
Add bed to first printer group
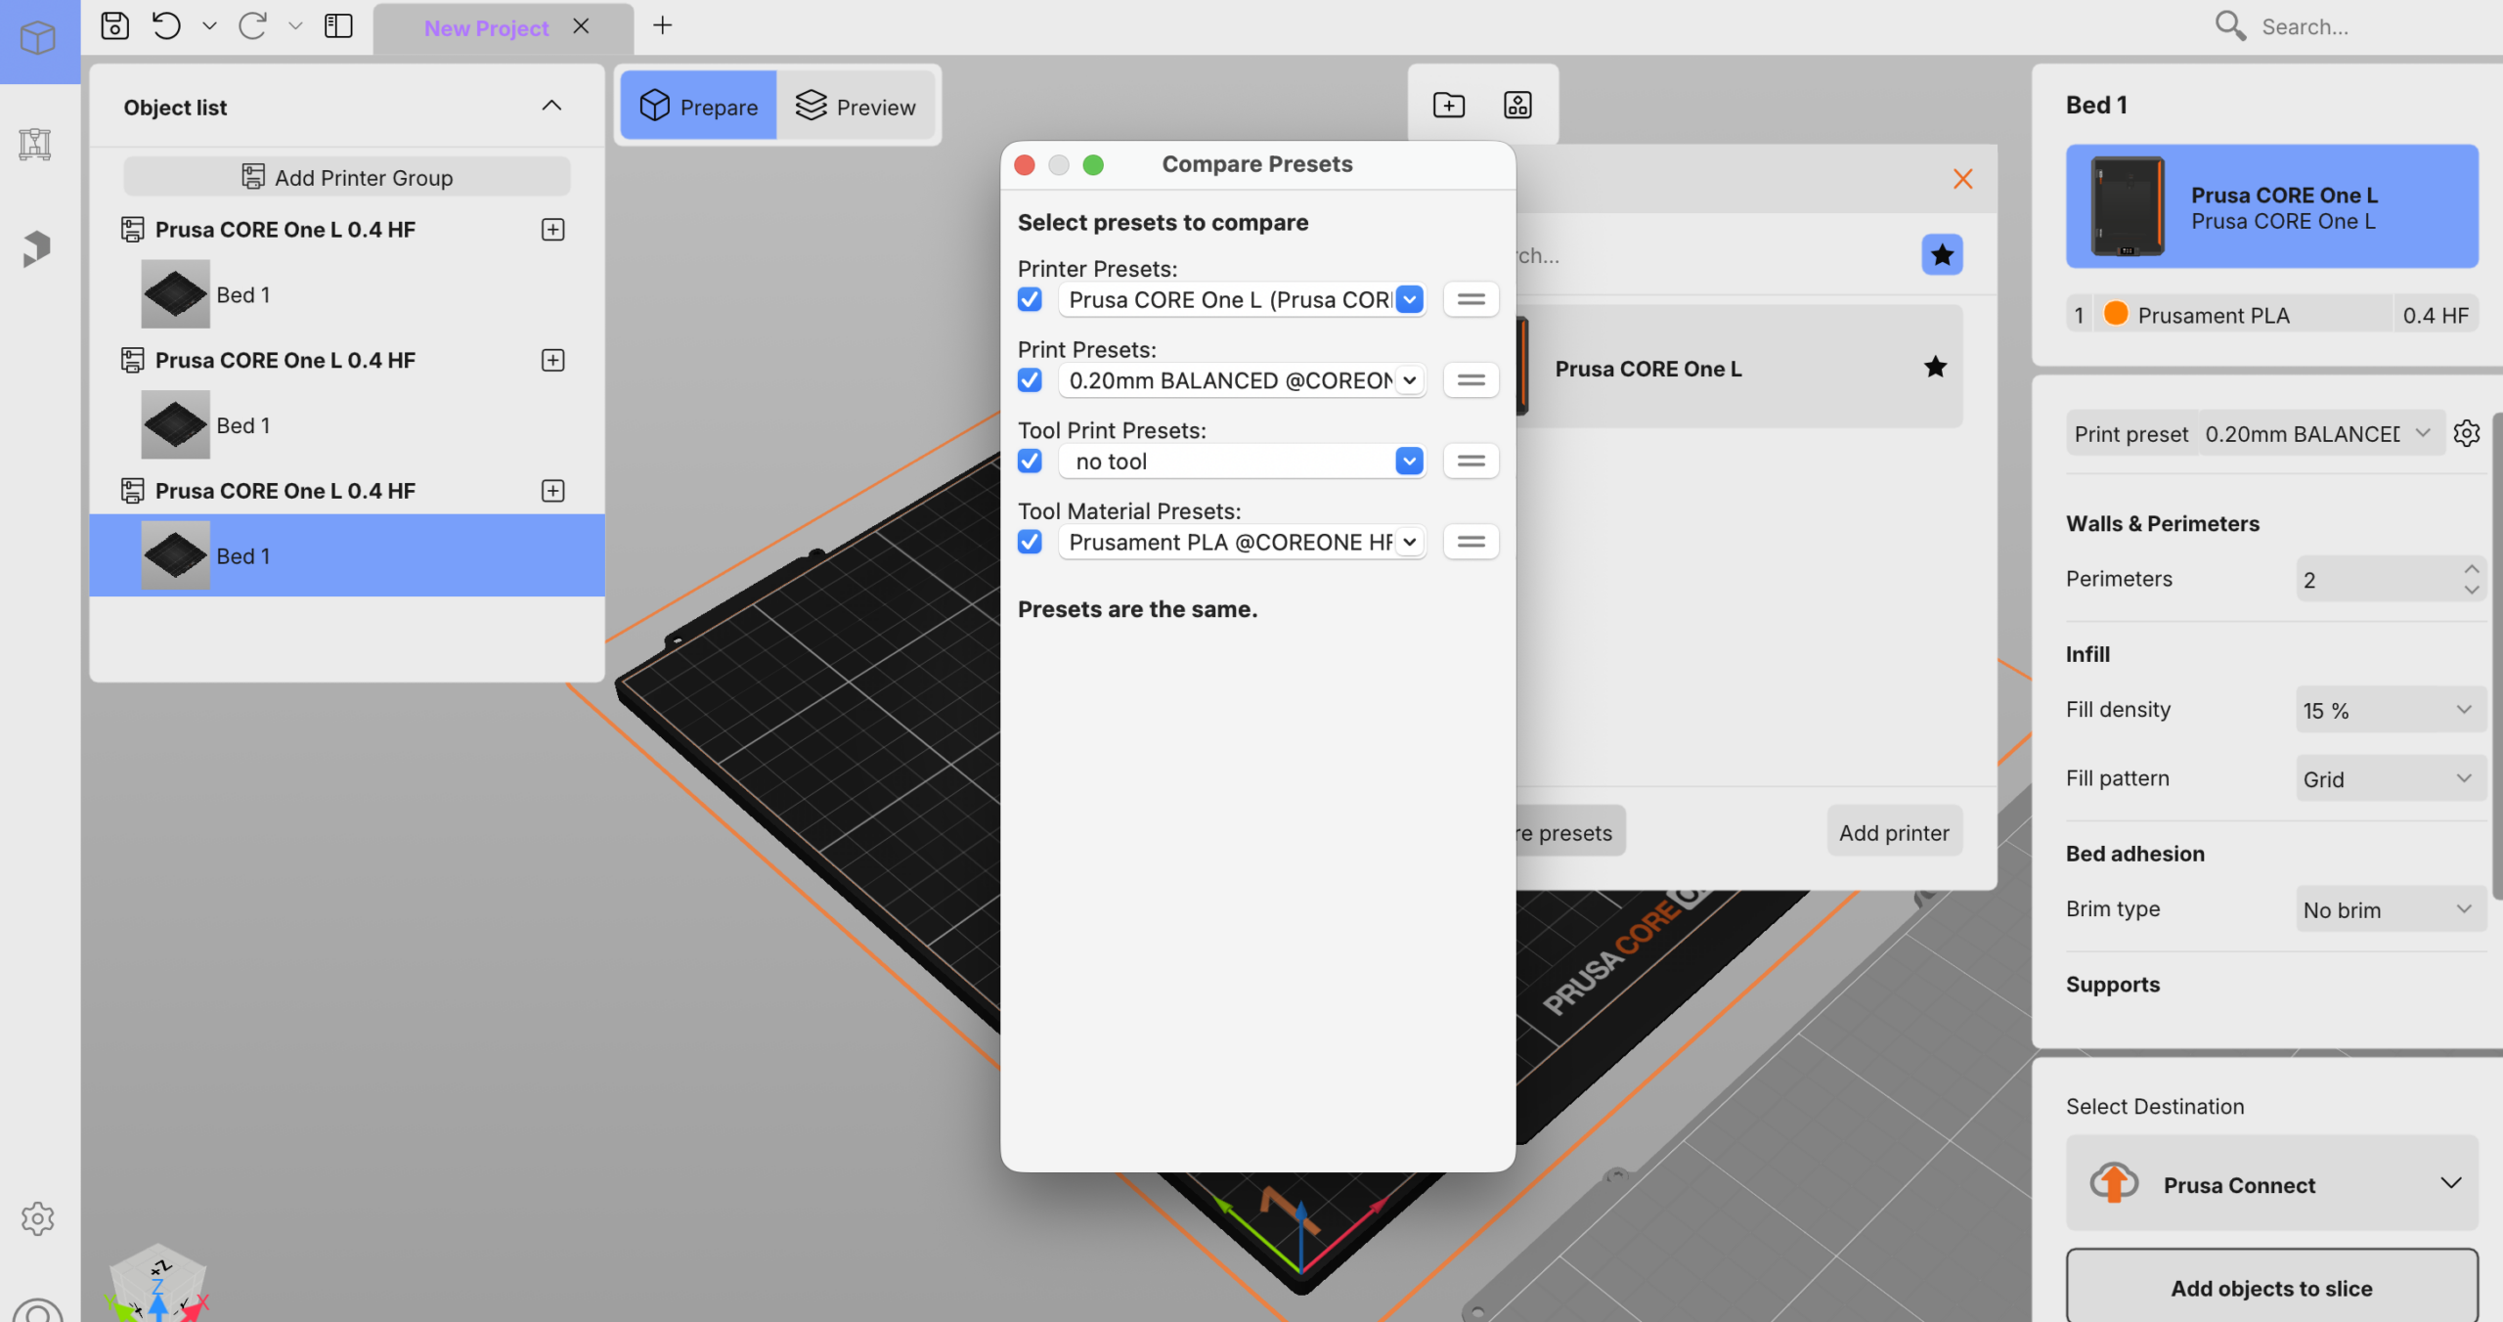click(x=553, y=230)
